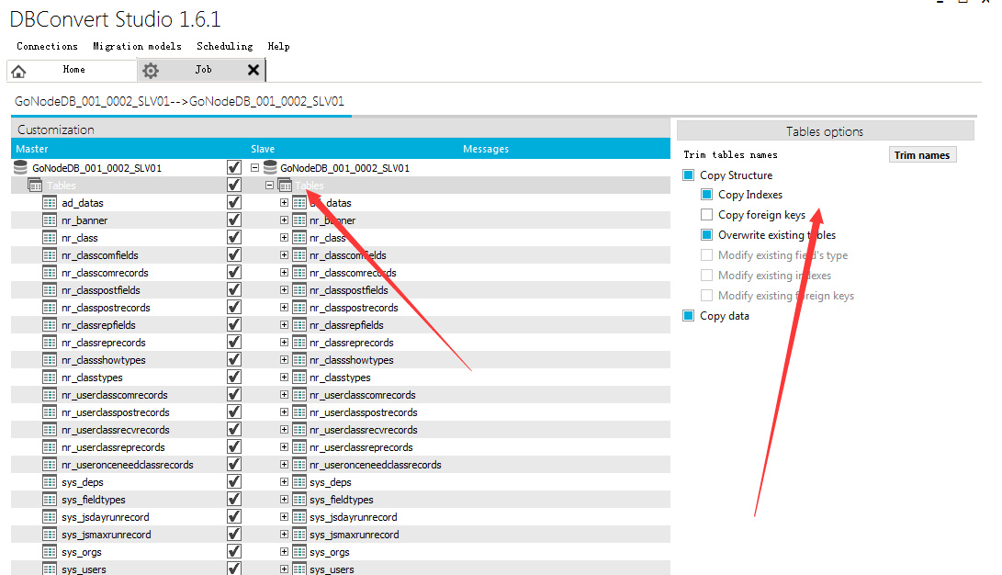This screenshot has width=1002, height=575.
Task: Uncheck the ad_datas table checkbox
Action: [x=234, y=202]
